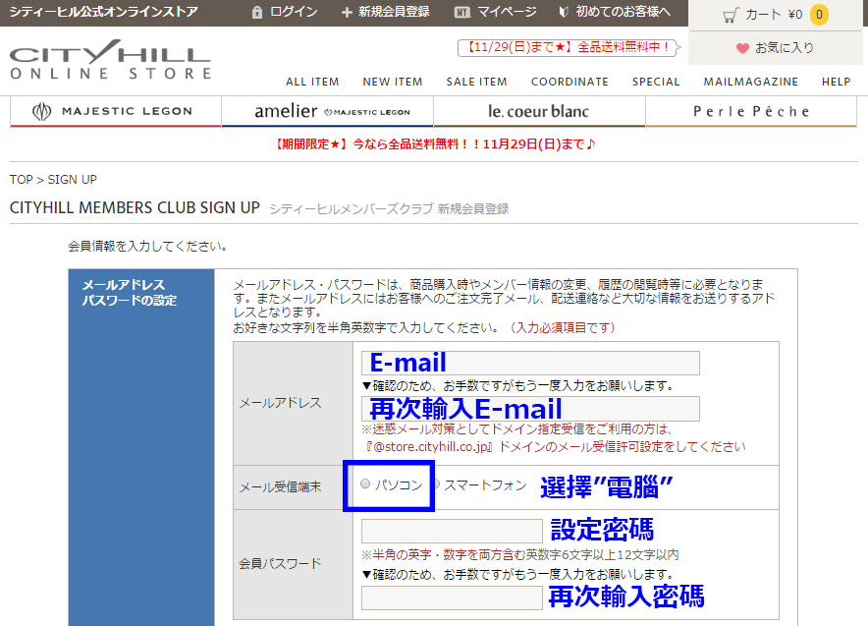868x626 pixels.
Task: Open NEW ITEM menu
Action: [x=393, y=82]
